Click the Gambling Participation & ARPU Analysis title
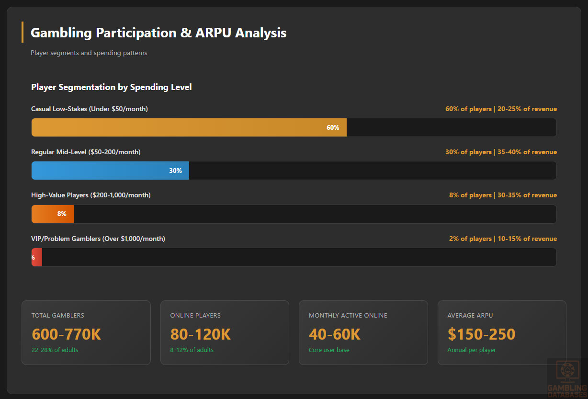This screenshot has width=588, height=399. [x=158, y=33]
